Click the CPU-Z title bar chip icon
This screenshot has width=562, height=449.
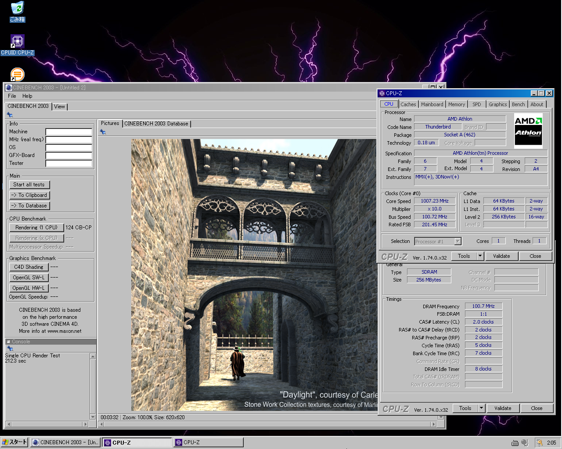coord(382,93)
